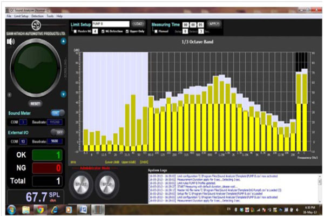Open the Detection menu
Image resolution: width=324 pixels, height=216 pixels.
(x=37, y=16)
